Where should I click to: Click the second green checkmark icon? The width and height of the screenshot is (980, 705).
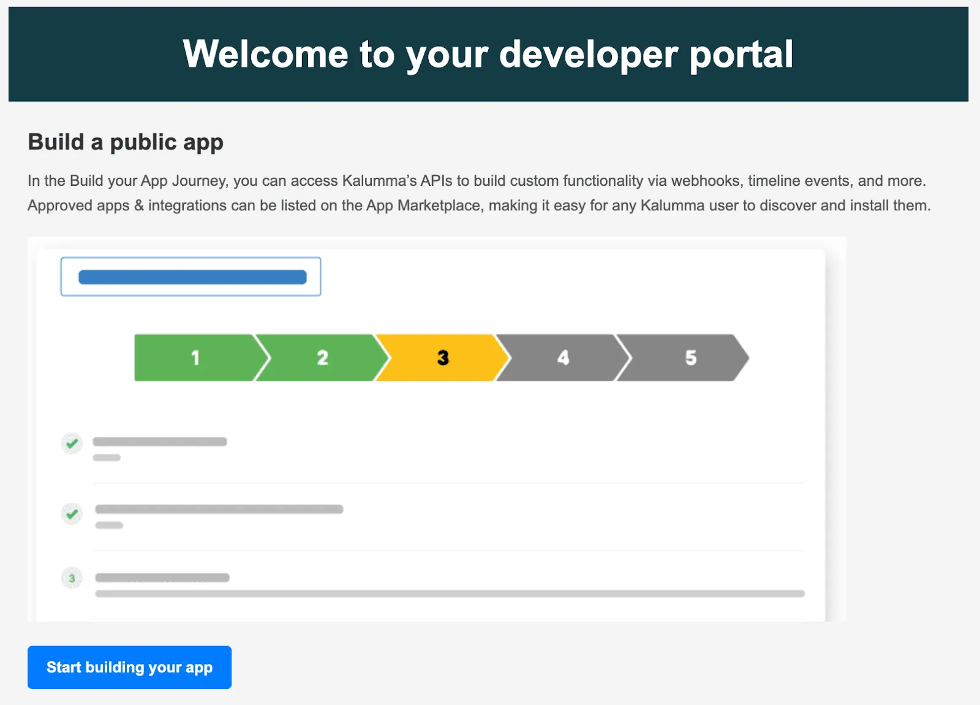coord(72,514)
